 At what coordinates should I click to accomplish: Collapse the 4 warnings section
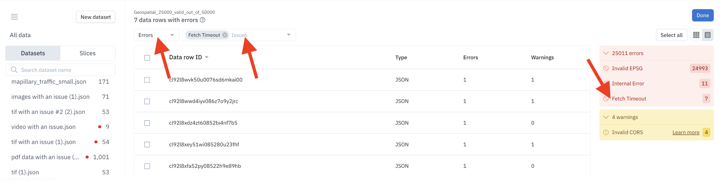coord(606,117)
